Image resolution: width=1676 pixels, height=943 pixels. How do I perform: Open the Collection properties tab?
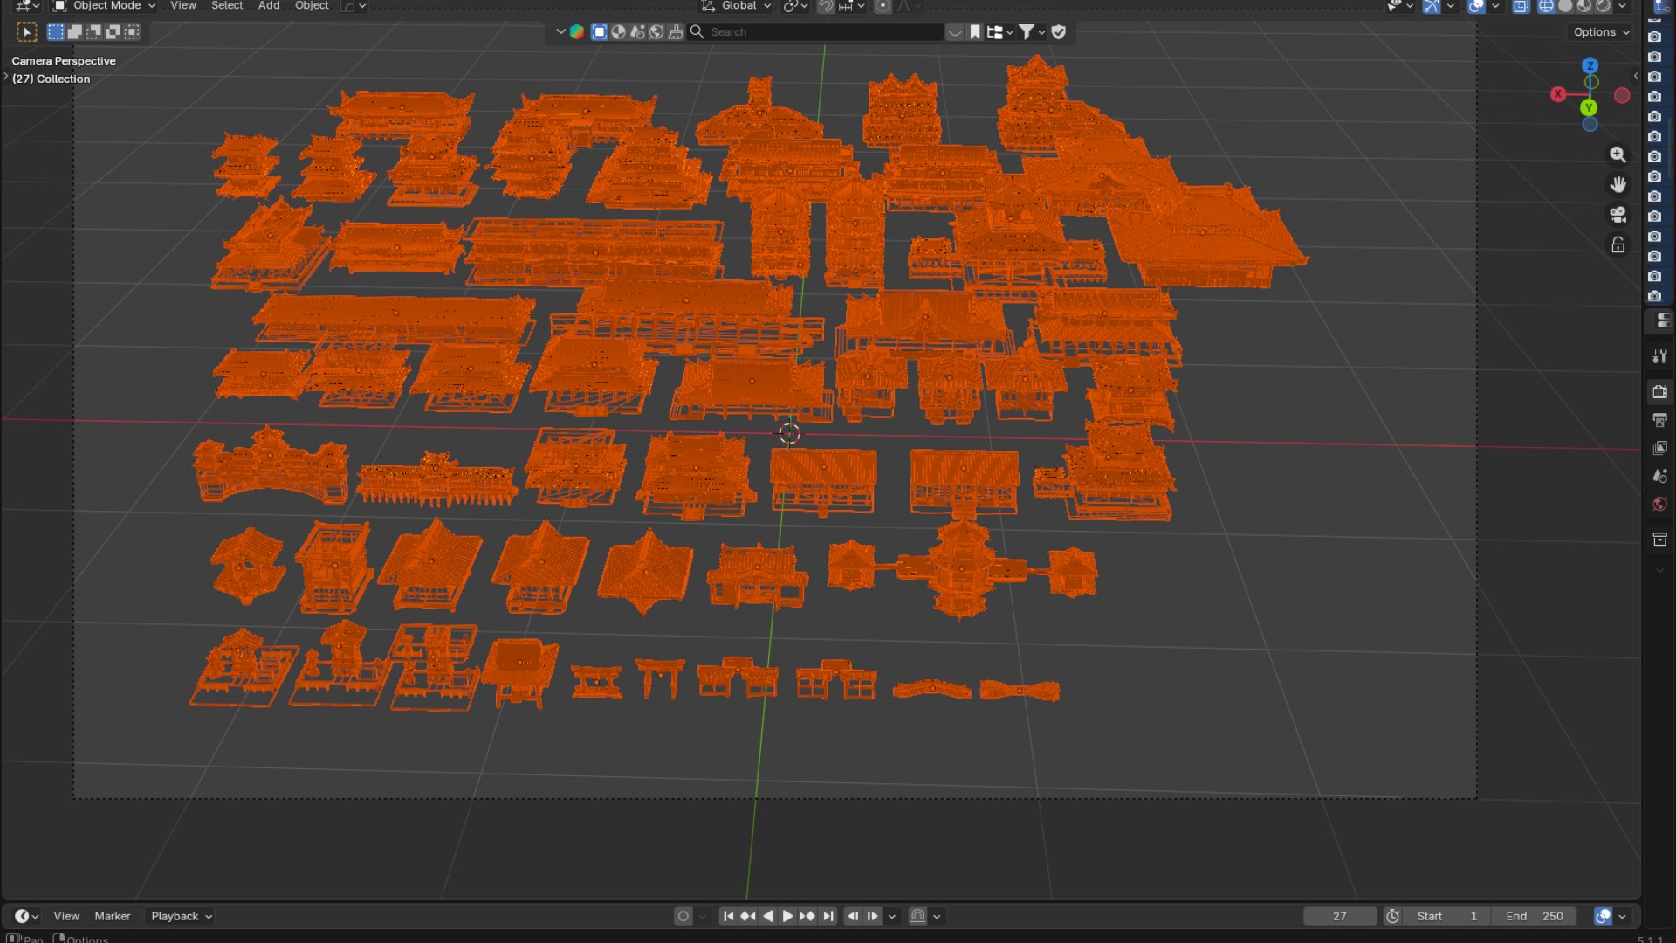(1659, 540)
